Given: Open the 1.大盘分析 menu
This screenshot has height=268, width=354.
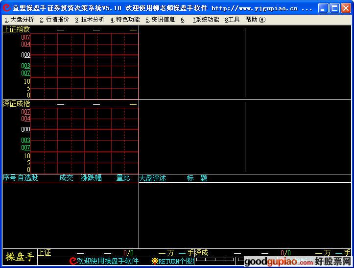Looking at the screenshot, I should click(19, 20).
